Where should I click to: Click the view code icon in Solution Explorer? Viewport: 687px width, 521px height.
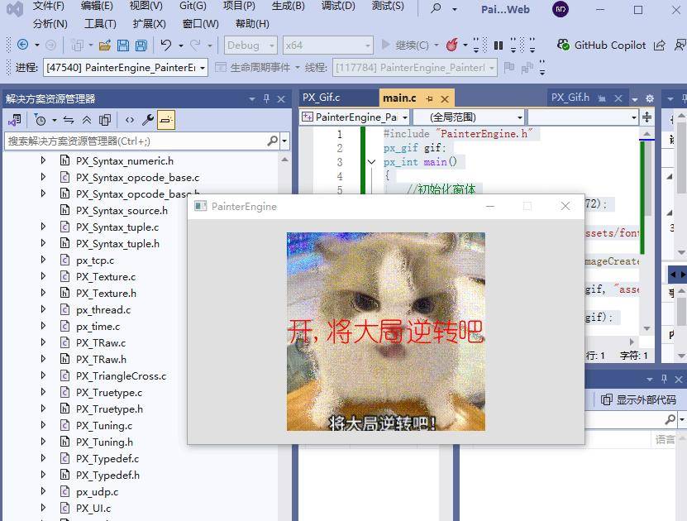[130, 120]
